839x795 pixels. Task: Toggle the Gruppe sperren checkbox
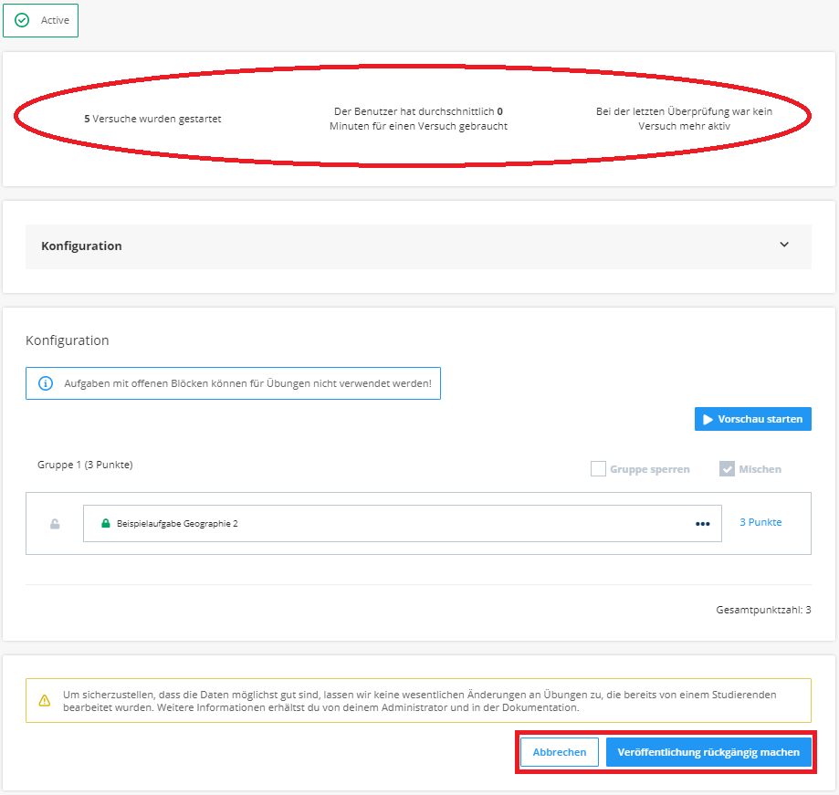[598, 468]
